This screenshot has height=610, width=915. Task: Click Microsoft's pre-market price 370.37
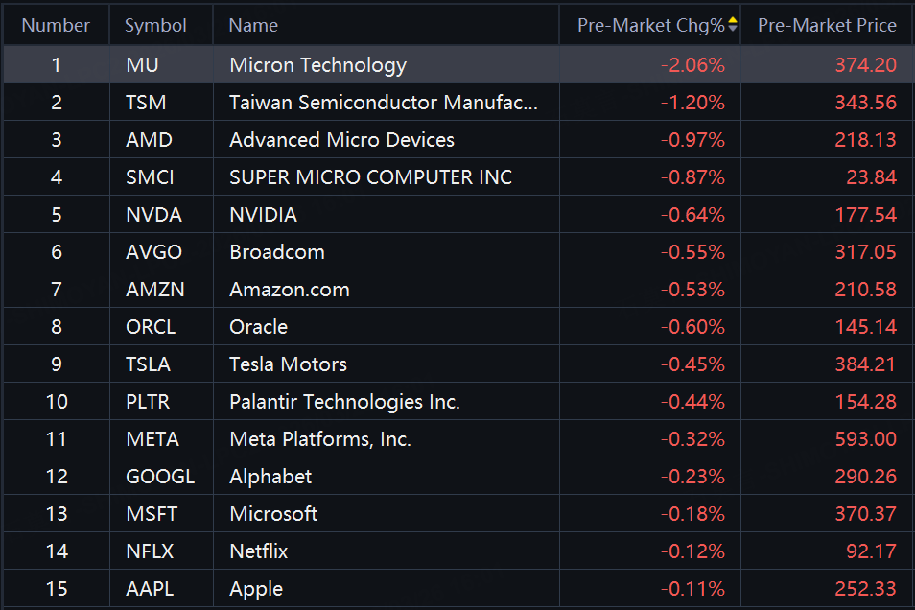(865, 514)
